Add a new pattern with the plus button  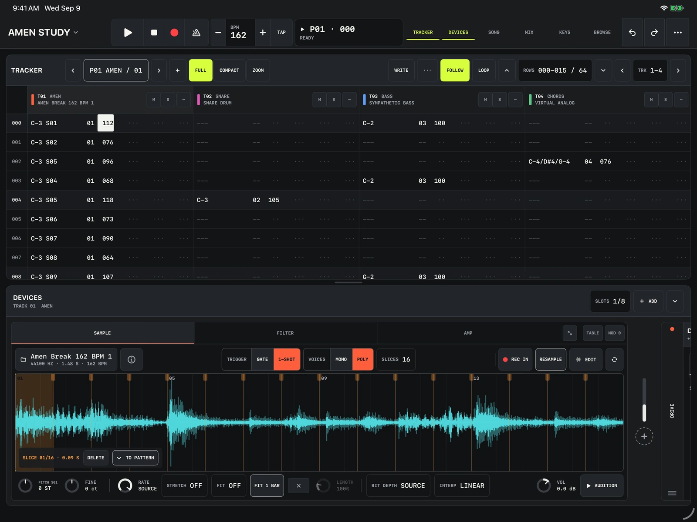(177, 70)
